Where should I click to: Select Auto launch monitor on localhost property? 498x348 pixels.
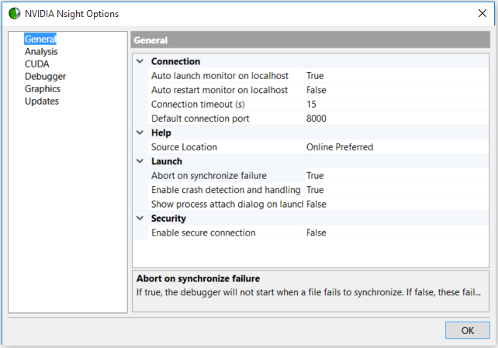(x=220, y=75)
